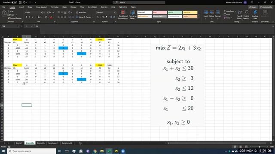The height and width of the screenshot is (154, 275).
Task: Click Decrease Font Size icon
Action: (x=53, y=12)
